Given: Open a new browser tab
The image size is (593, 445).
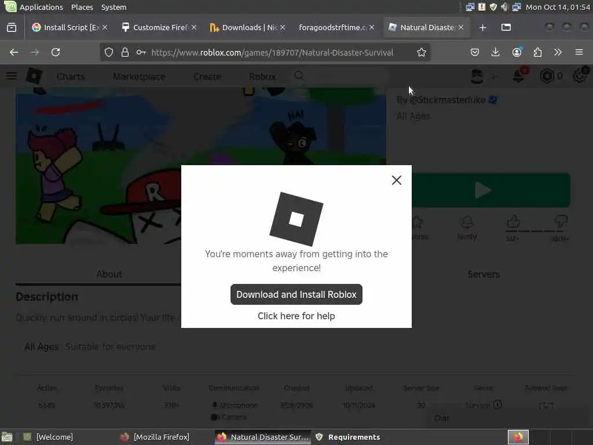Looking at the screenshot, I should coord(482,28).
